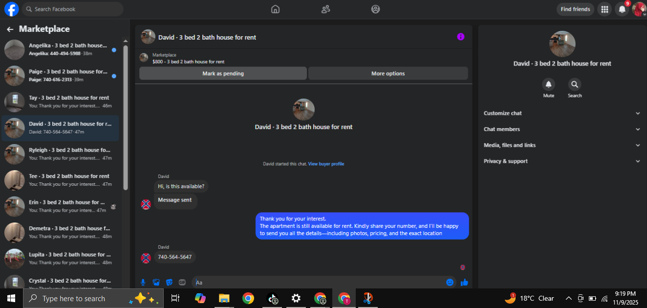Screen dimensions: 647x308
Task: Expand Media, files and links section
Action: 561,145
